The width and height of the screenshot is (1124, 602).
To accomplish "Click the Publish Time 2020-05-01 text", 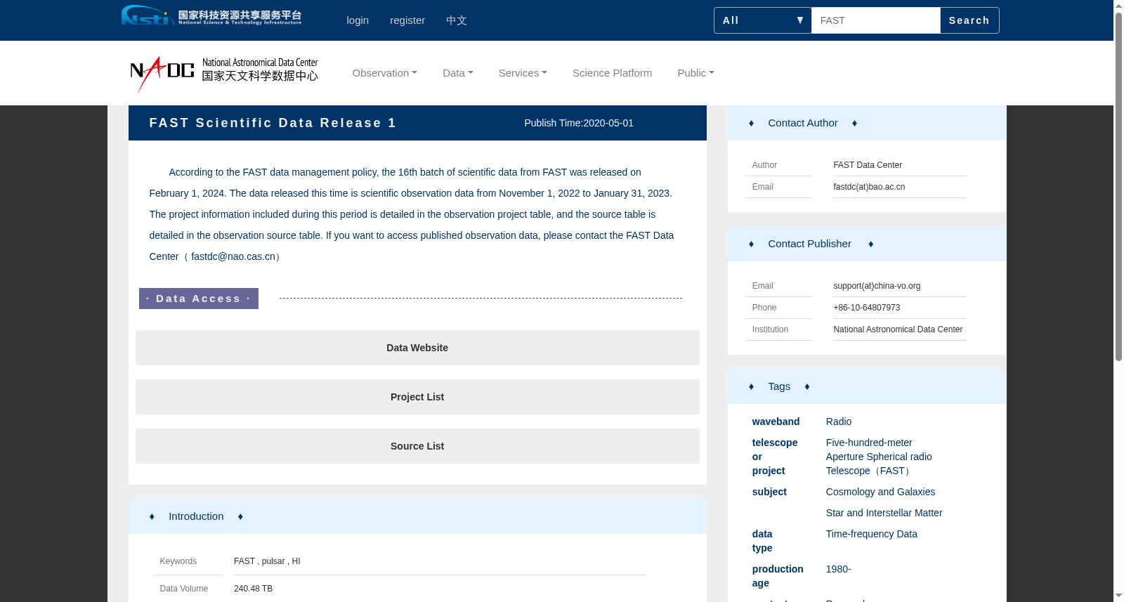I will (579, 123).
